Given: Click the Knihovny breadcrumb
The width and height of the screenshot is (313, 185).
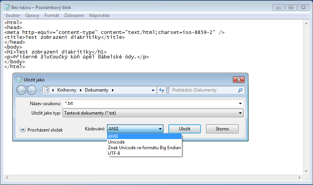Looking at the screenshot, I should 67,90.
